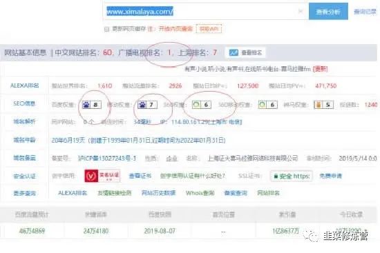Image resolution: width=380 pixels, height=253 pixels.
Task: Open the 网站历史数据 link
Action: pos(158,193)
